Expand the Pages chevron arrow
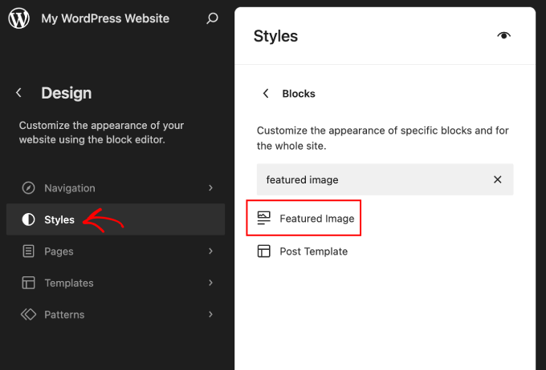The height and width of the screenshot is (370, 546). [210, 251]
